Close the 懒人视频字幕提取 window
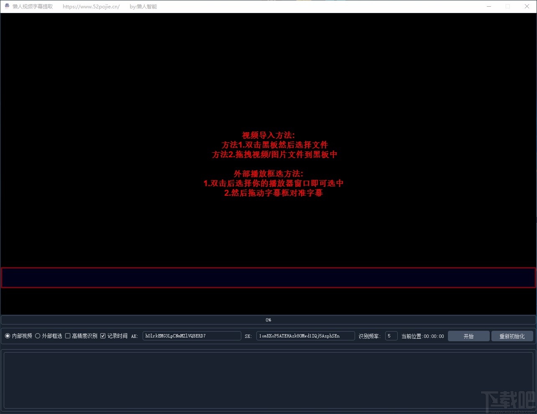 pos(527,6)
